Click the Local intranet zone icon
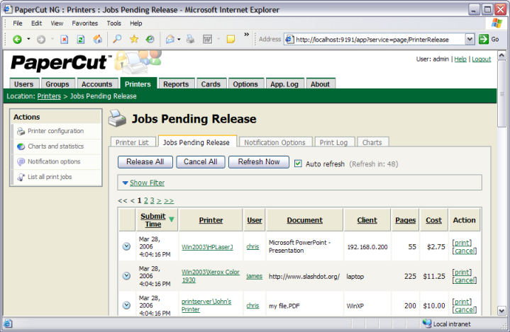510x332 pixels. (x=427, y=324)
